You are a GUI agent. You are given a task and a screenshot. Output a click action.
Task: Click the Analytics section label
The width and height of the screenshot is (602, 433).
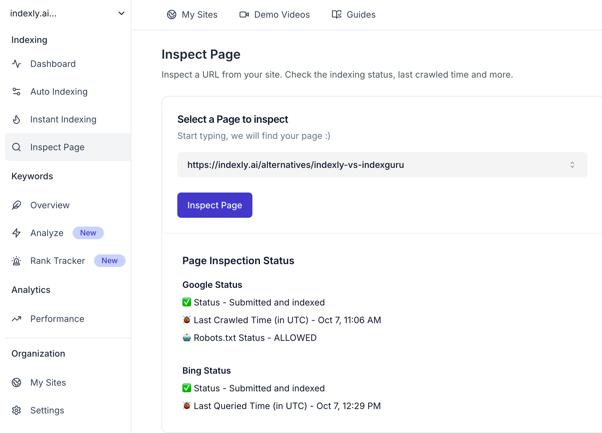coord(31,290)
